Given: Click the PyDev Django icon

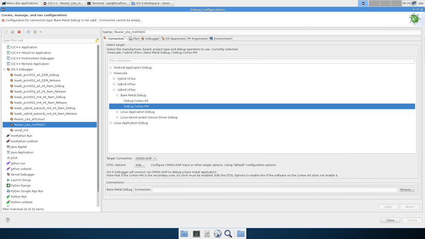Looking at the screenshot, I should pos(8,185).
